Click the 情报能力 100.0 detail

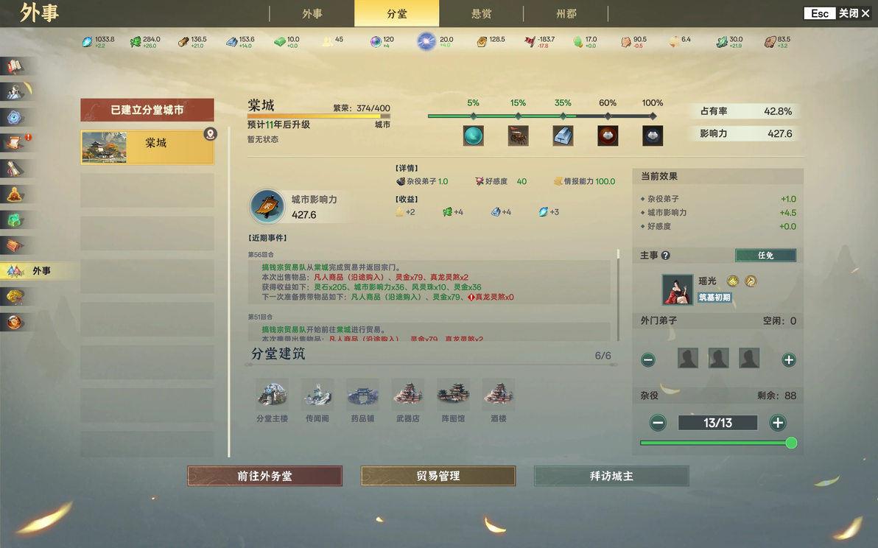click(x=584, y=181)
